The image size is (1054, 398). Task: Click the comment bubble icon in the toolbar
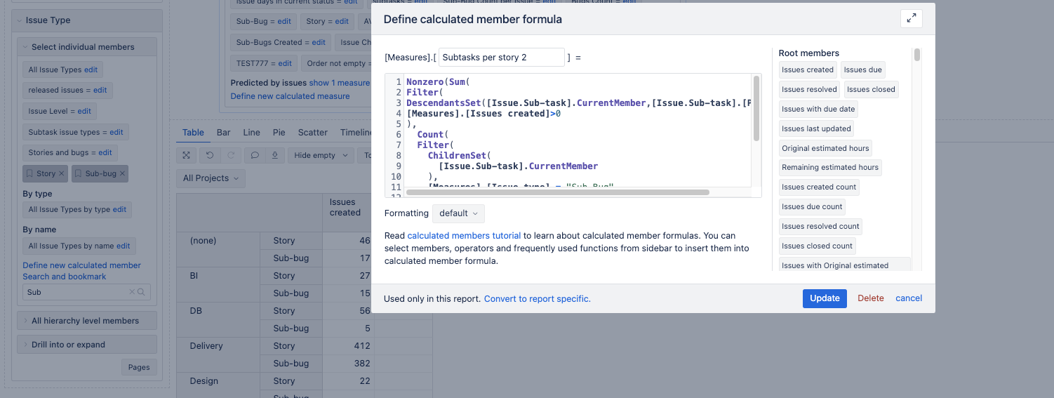pyautogui.click(x=255, y=155)
